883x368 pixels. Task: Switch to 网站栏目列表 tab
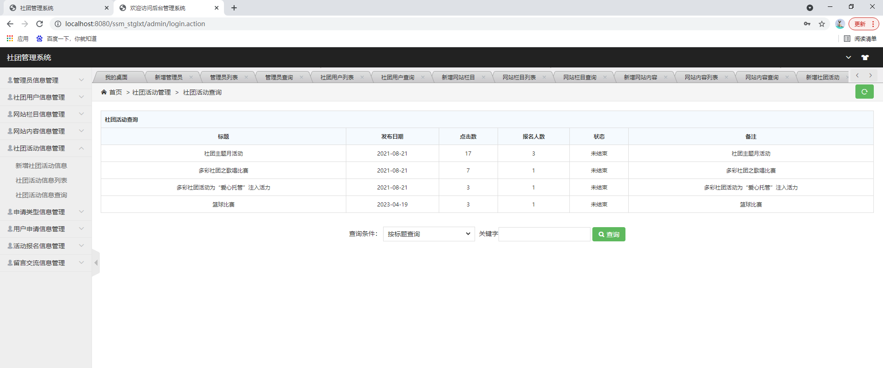[x=519, y=77]
